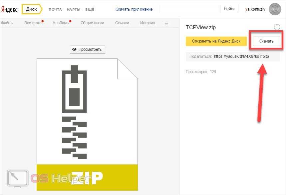Open the ya.konfuziy account name
This screenshot has height=195, width=286.
coord(255,9)
